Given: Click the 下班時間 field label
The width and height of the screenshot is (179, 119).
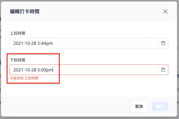Looking at the screenshot, I should point(17,60).
